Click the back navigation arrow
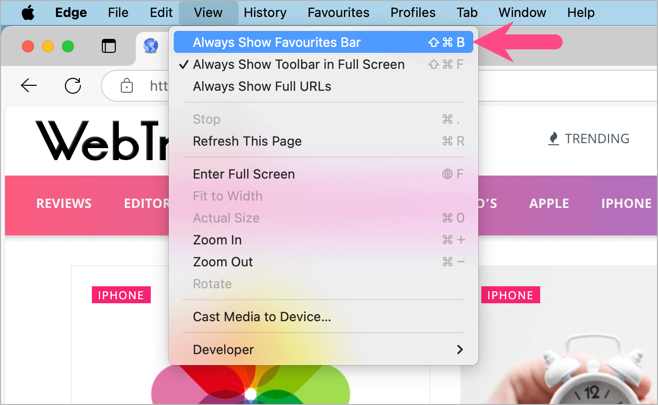Screen dimensions: 658x405 click(x=28, y=85)
